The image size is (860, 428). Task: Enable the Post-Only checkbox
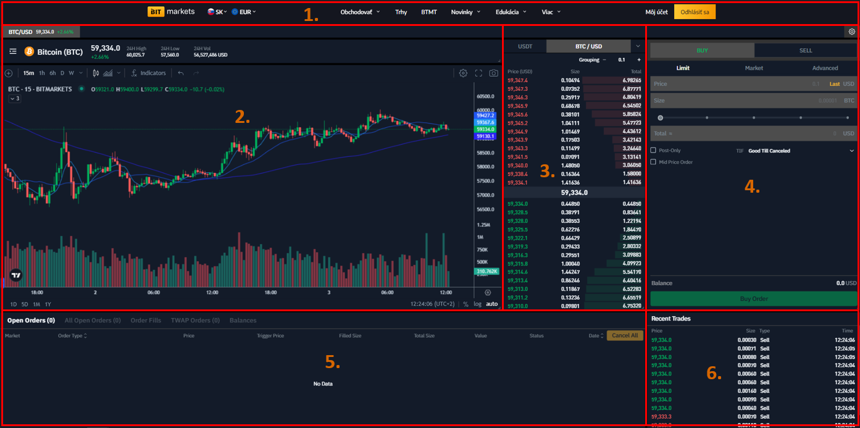pyautogui.click(x=654, y=150)
